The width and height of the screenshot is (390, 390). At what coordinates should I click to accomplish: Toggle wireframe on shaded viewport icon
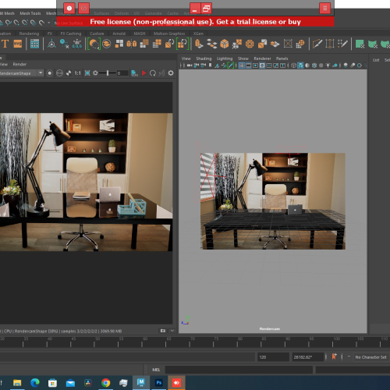[x=314, y=66]
